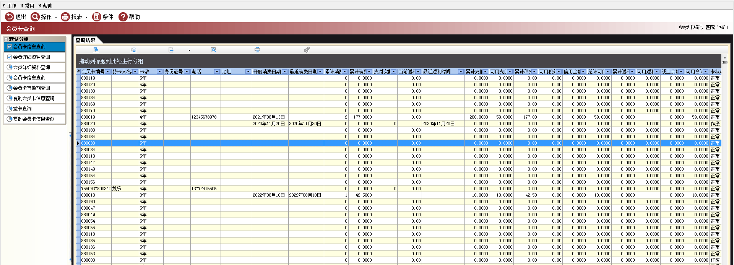
Task: Toggle the checked 会员卡信息查询 item
Action: [x=10, y=47]
